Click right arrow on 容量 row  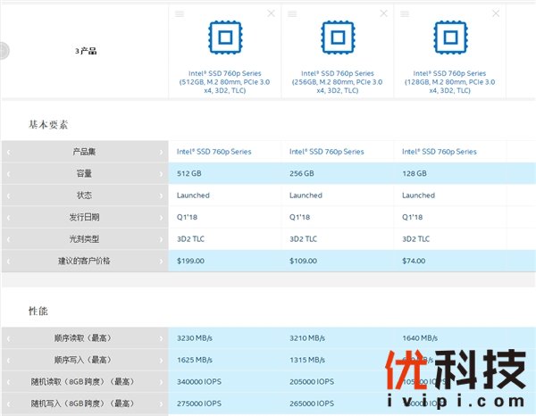(x=162, y=174)
